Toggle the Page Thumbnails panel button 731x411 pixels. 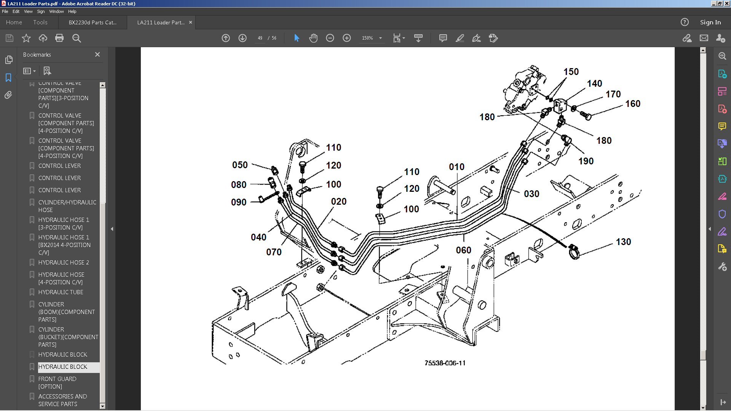pos(8,60)
